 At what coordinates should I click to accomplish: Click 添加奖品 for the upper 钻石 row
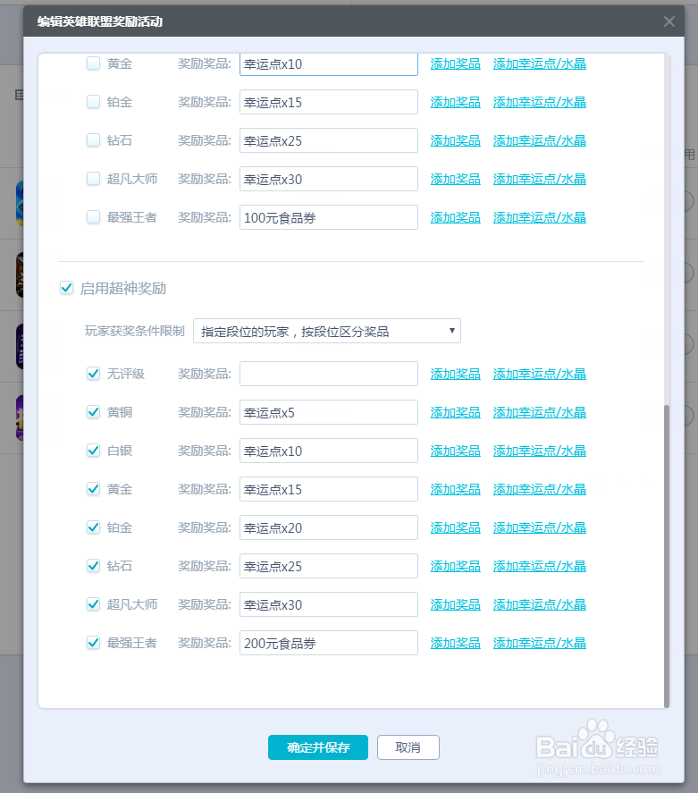pos(456,140)
